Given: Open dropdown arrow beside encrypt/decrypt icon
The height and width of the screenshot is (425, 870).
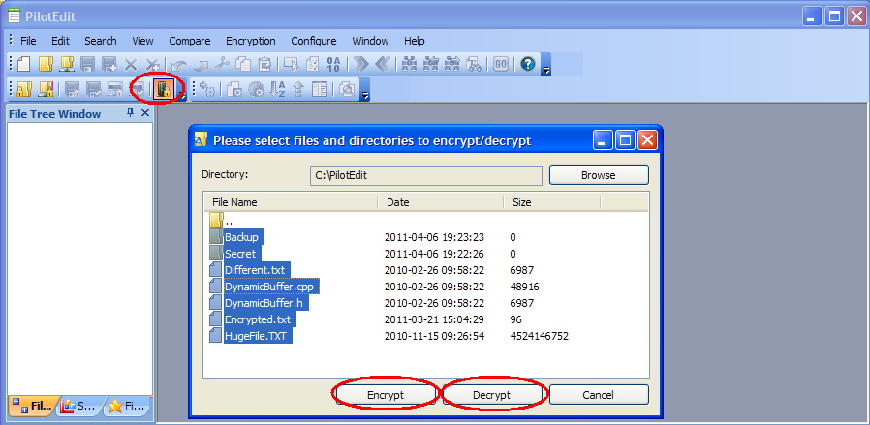Looking at the screenshot, I should (180, 94).
